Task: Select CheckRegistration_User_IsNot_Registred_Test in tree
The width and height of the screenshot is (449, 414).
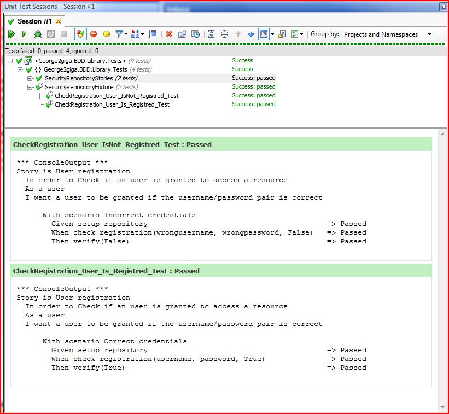Action: [116, 96]
